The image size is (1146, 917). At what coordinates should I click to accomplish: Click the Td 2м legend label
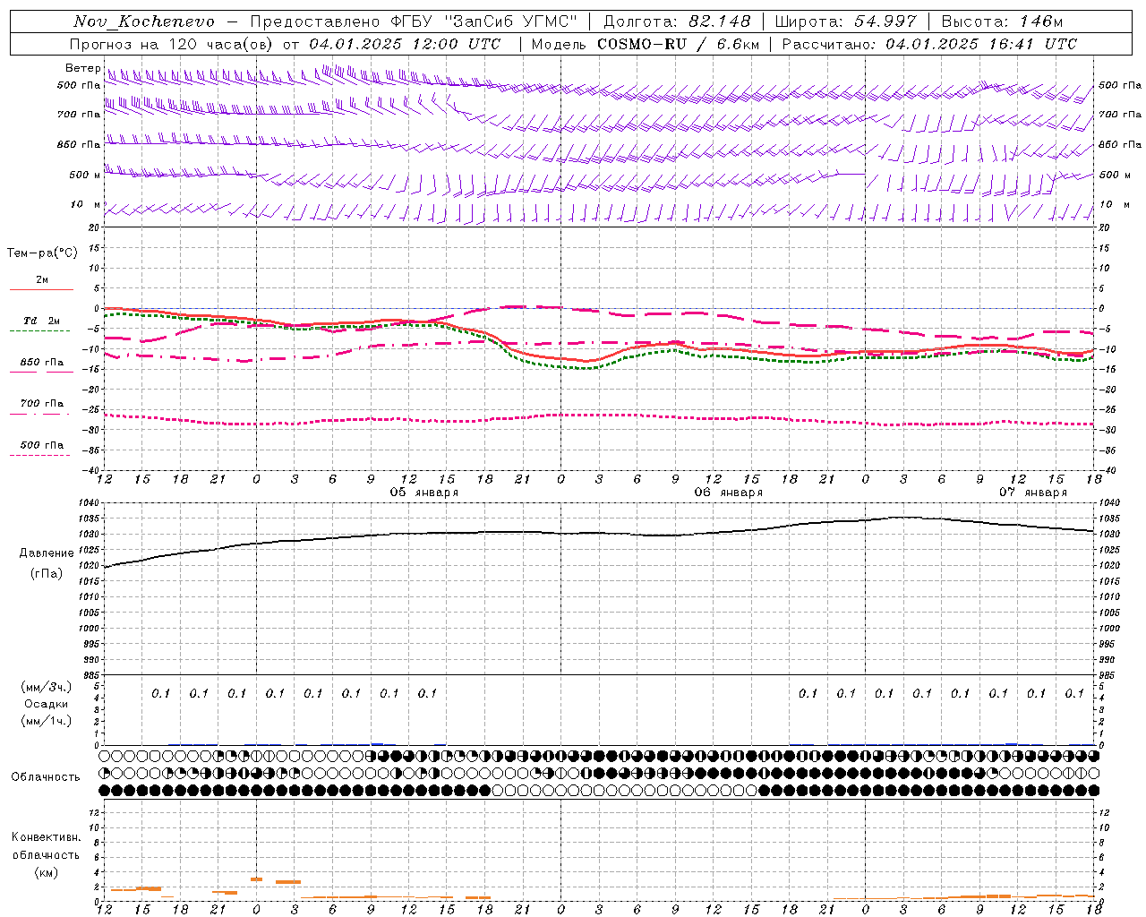click(x=42, y=321)
